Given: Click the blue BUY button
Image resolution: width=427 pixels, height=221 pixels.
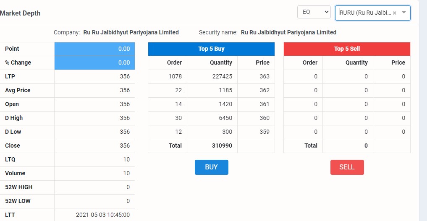Looking at the screenshot, I should click(211, 167).
